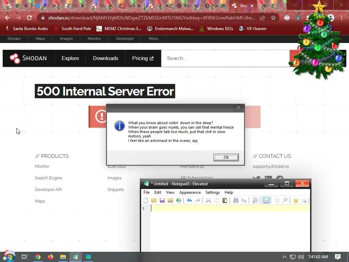Click the Find binoculars icon in Notepad3

click(x=236, y=200)
